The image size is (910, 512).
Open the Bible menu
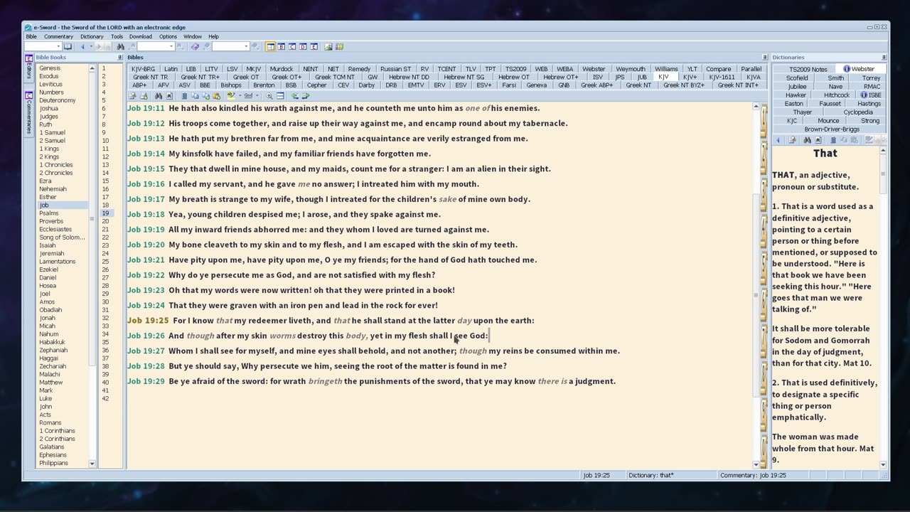pyautogui.click(x=31, y=36)
